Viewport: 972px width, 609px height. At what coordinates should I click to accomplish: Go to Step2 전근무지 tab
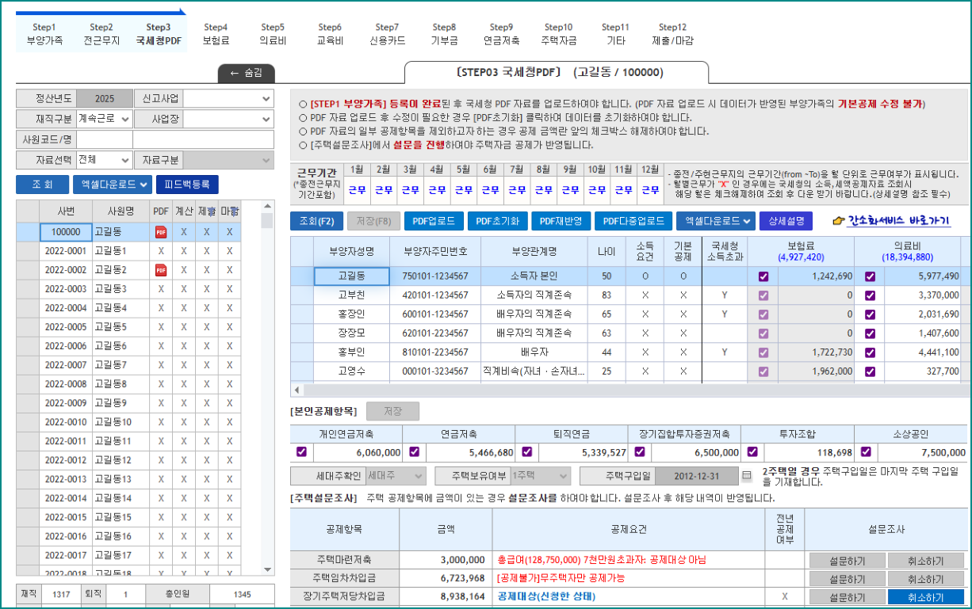click(101, 34)
